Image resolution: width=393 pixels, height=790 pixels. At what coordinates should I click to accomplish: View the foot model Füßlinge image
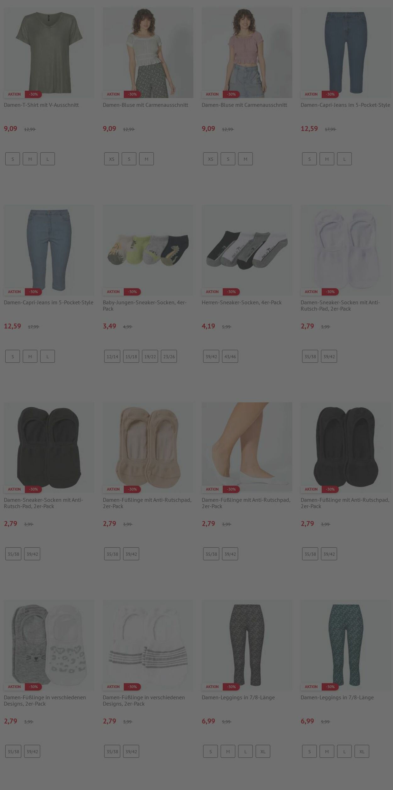[x=247, y=447]
